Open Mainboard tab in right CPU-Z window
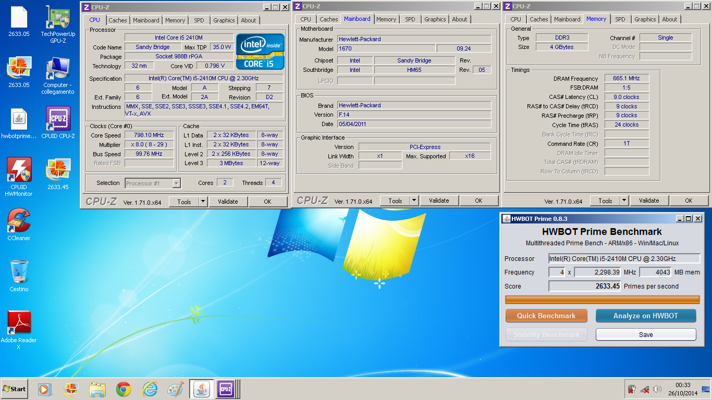Viewport: 712px width, 400px height. click(568, 19)
